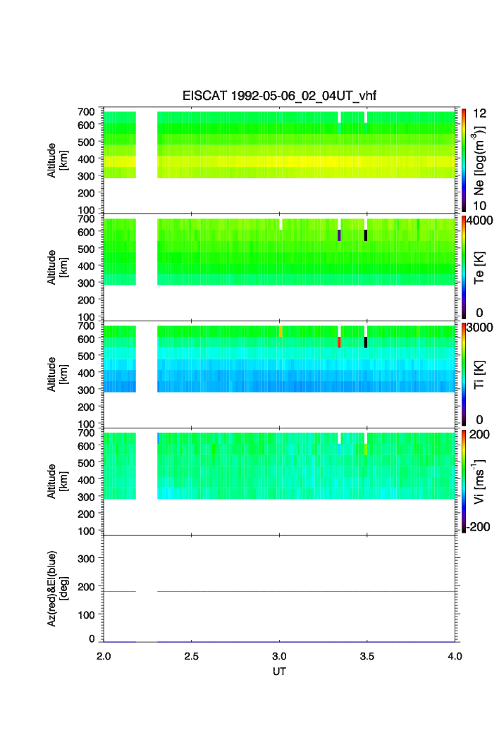The image size is (499, 749).
Task: Click the Ne electron density color bar
Action: pos(464,160)
